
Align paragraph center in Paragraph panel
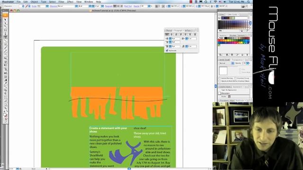171,34
